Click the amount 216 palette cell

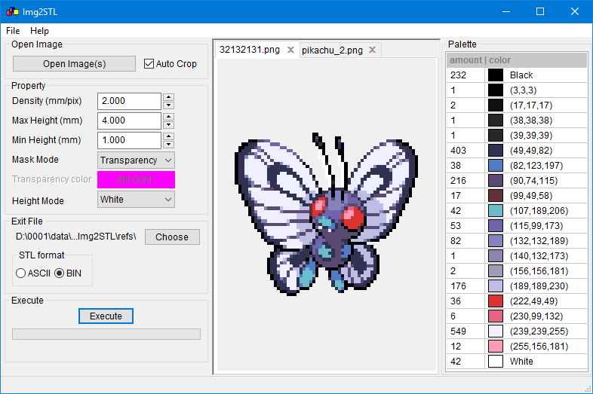465,181
